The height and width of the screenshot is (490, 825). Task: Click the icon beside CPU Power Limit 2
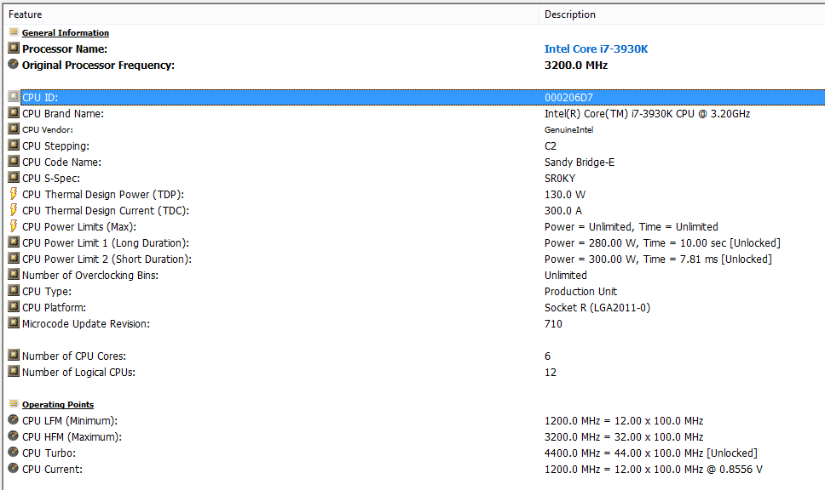point(14,259)
